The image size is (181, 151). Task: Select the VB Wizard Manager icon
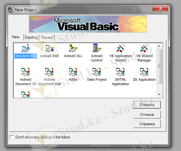[x=144, y=48]
